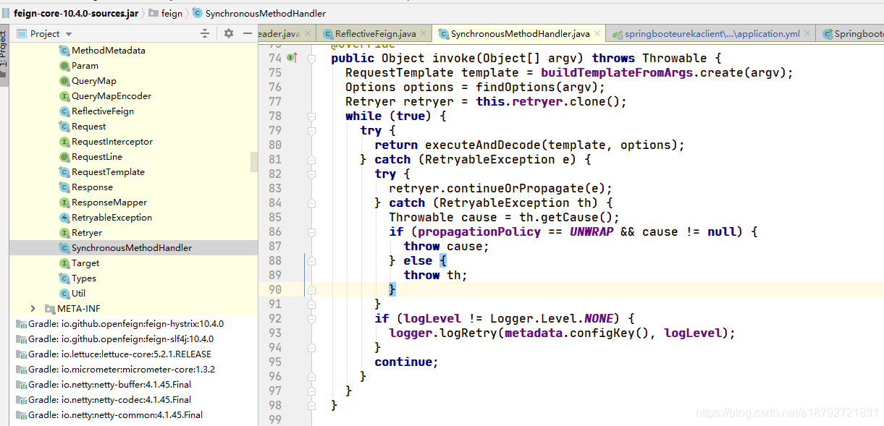This screenshot has width=884, height=426.
Task: Toggle fold marker on line 92 if
Action: pos(311,318)
